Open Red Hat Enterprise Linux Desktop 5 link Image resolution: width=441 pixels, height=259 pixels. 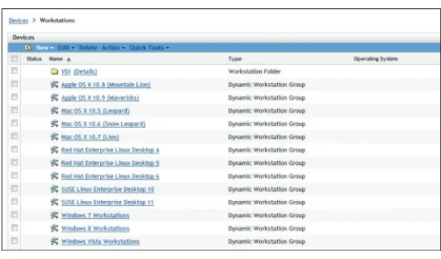(110, 163)
